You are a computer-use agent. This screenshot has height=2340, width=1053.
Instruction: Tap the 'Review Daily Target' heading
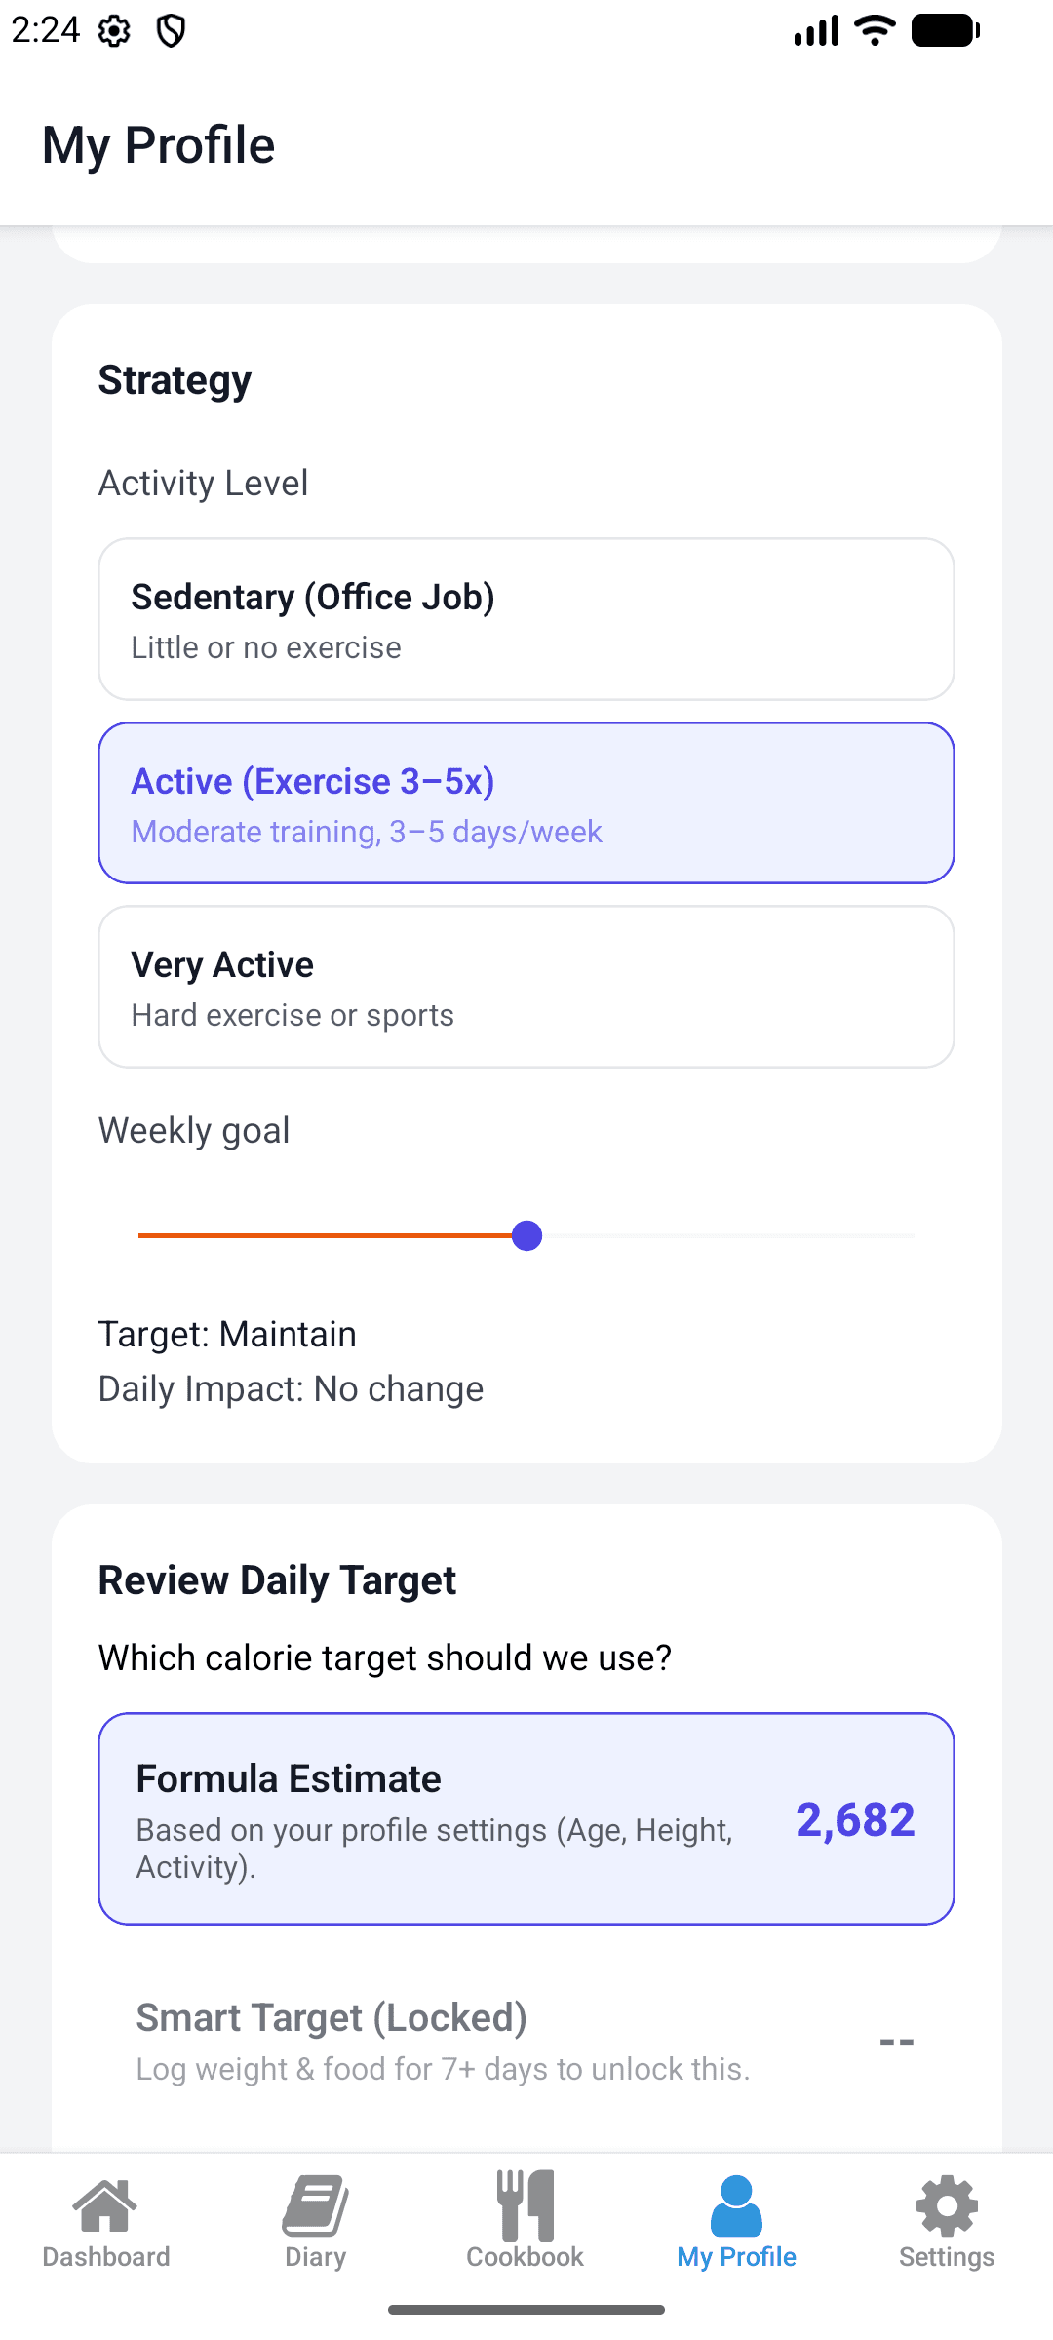[x=277, y=1579]
